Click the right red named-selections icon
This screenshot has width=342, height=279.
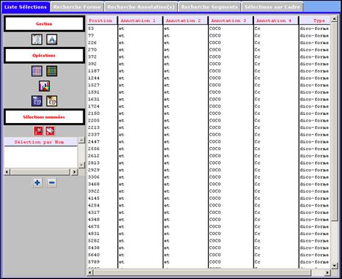pyautogui.click(x=51, y=131)
